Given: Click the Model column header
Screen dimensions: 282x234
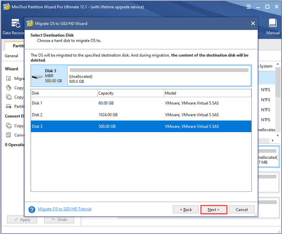Looking at the screenshot, I should point(207,93).
